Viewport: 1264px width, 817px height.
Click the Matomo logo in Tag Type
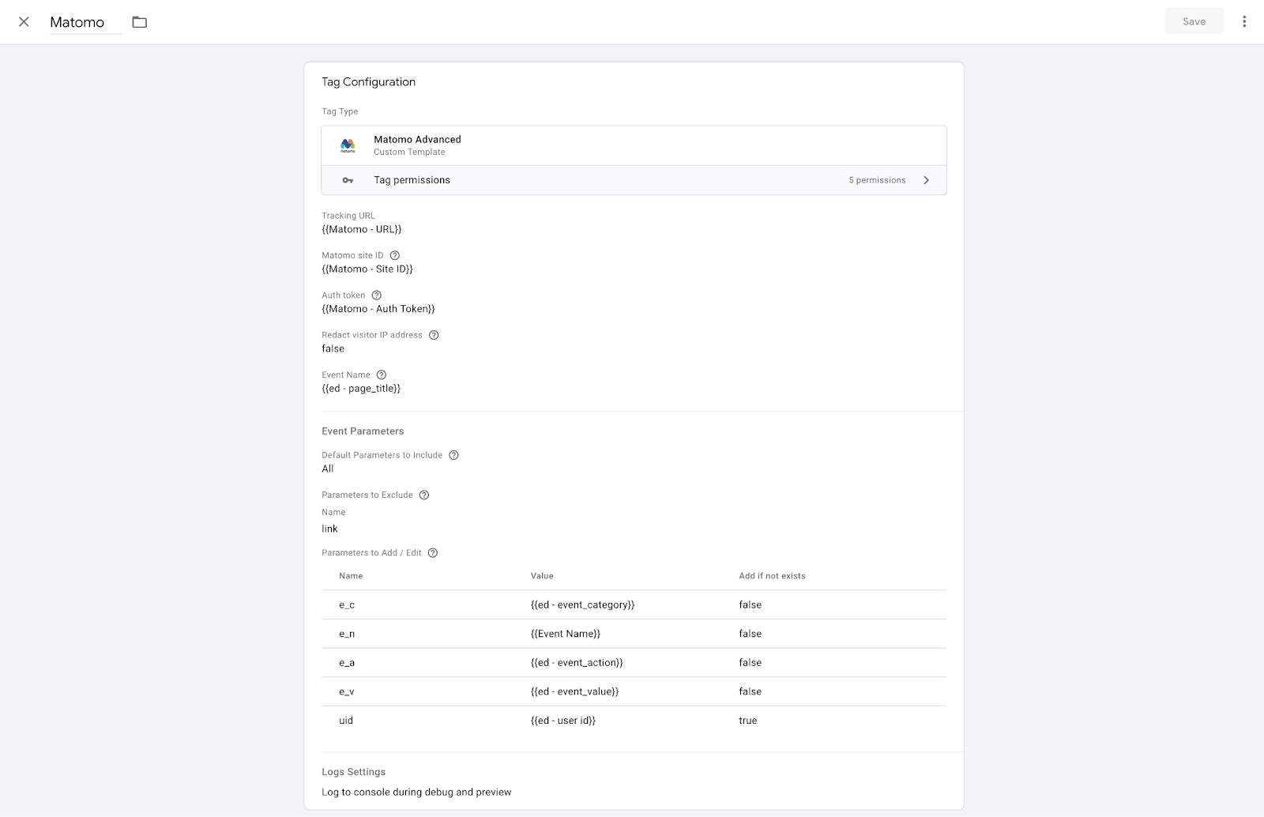[x=348, y=145]
